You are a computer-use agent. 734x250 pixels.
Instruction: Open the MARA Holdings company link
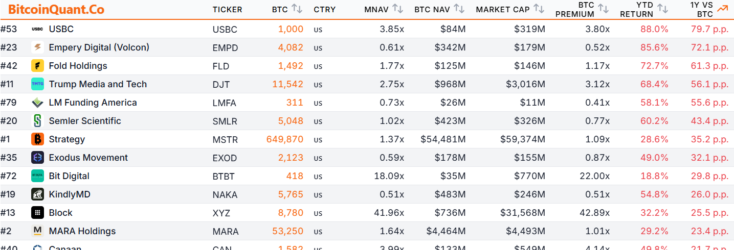pos(82,231)
